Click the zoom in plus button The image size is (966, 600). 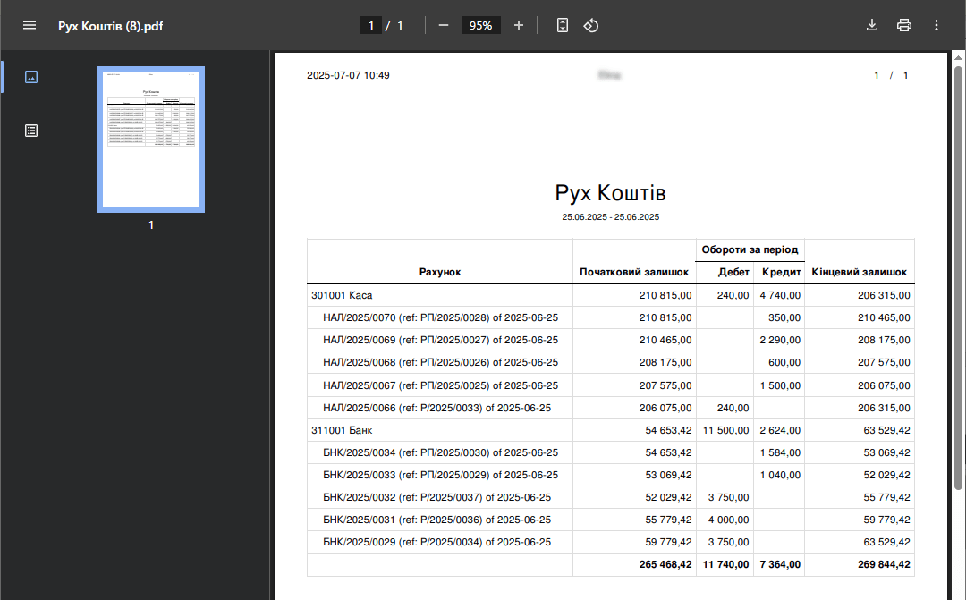[x=519, y=25]
